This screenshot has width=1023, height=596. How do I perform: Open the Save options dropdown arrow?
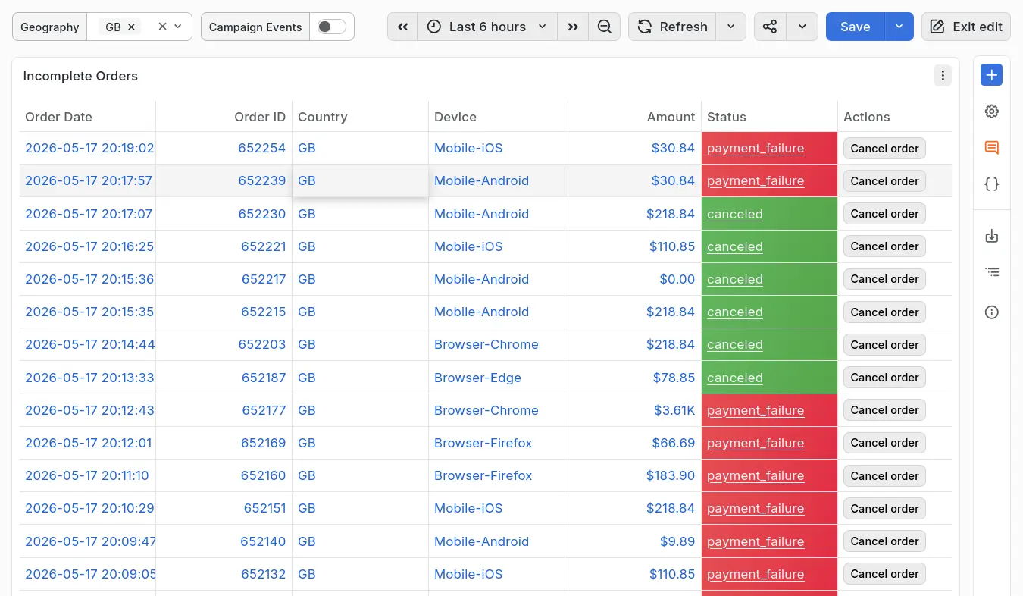tap(899, 27)
